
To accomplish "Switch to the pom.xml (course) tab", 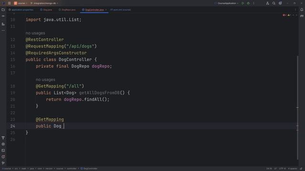I will [x=121, y=9].
